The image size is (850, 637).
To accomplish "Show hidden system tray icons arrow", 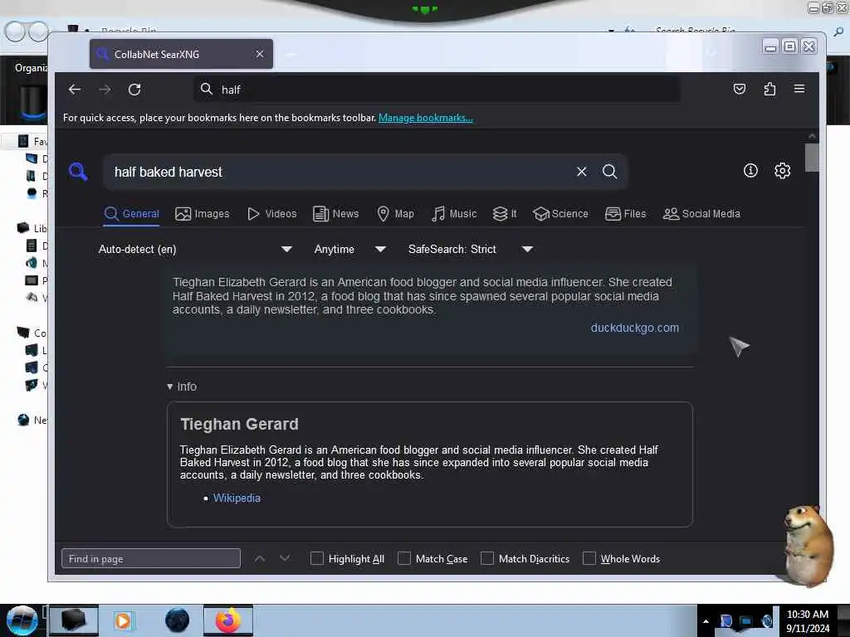I will (706, 621).
